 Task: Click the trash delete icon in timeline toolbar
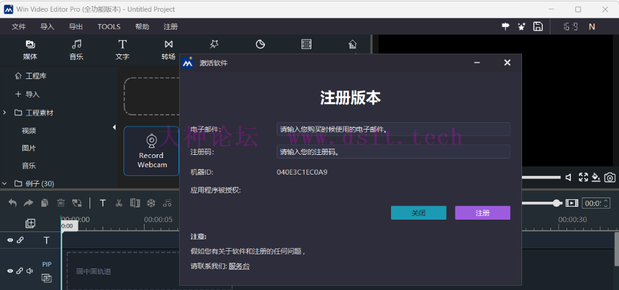pyautogui.click(x=61, y=203)
